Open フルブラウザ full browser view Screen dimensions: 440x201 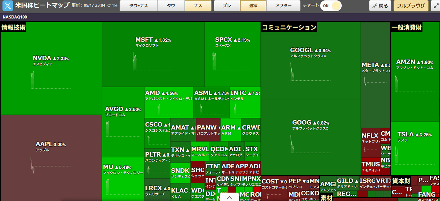(x=411, y=6)
